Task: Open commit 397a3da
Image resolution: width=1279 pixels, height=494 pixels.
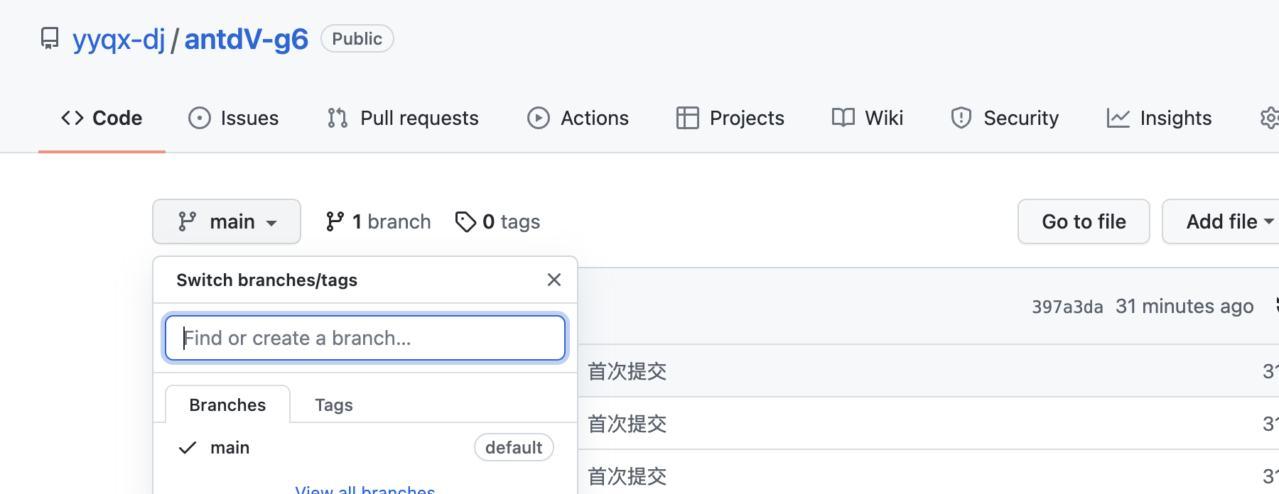Action: (1067, 307)
